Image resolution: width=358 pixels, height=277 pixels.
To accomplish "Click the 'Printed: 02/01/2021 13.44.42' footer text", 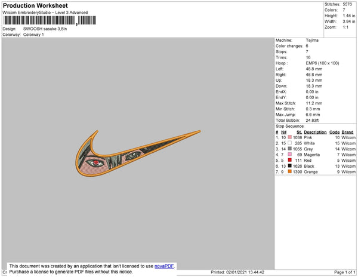I will click(237, 272).
